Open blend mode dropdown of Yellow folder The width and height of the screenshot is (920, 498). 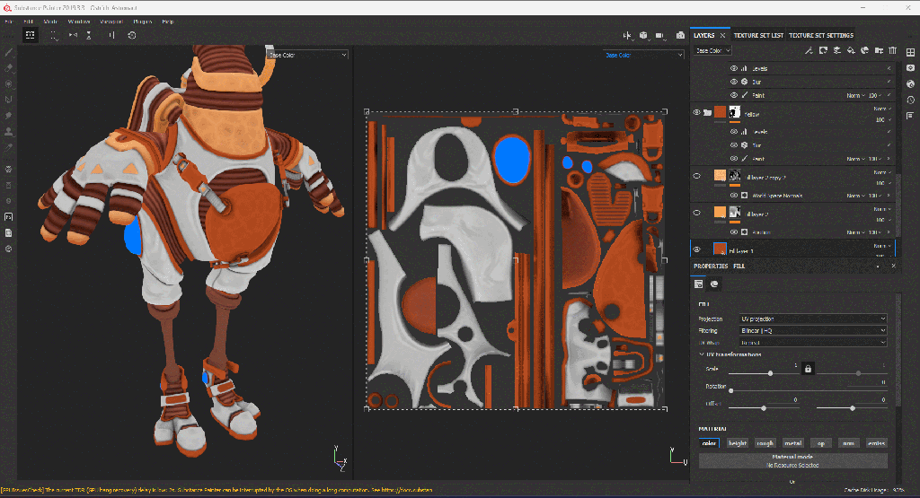[x=882, y=109]
